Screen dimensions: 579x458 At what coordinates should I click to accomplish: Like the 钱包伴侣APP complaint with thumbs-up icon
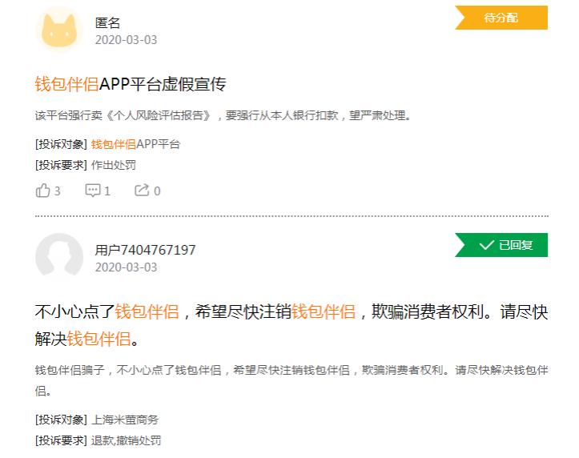coord(42,191)
